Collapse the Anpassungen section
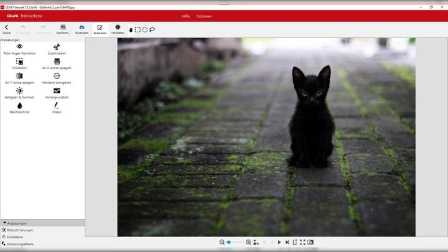448x252 pixels. tap(42, 223)
